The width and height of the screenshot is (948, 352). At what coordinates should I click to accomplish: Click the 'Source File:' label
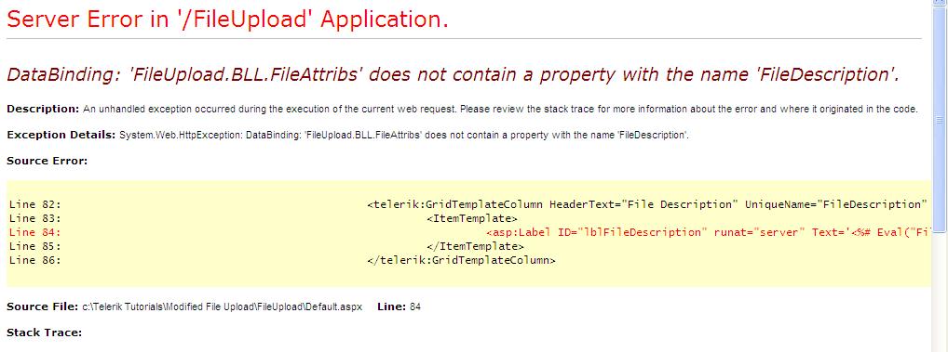point(42,306)
